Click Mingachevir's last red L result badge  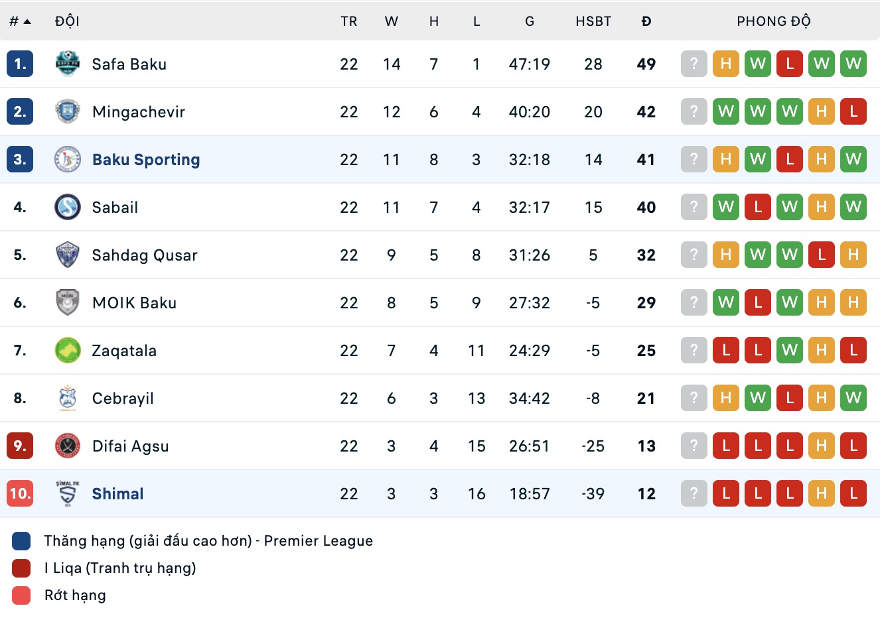pos(853,112)
